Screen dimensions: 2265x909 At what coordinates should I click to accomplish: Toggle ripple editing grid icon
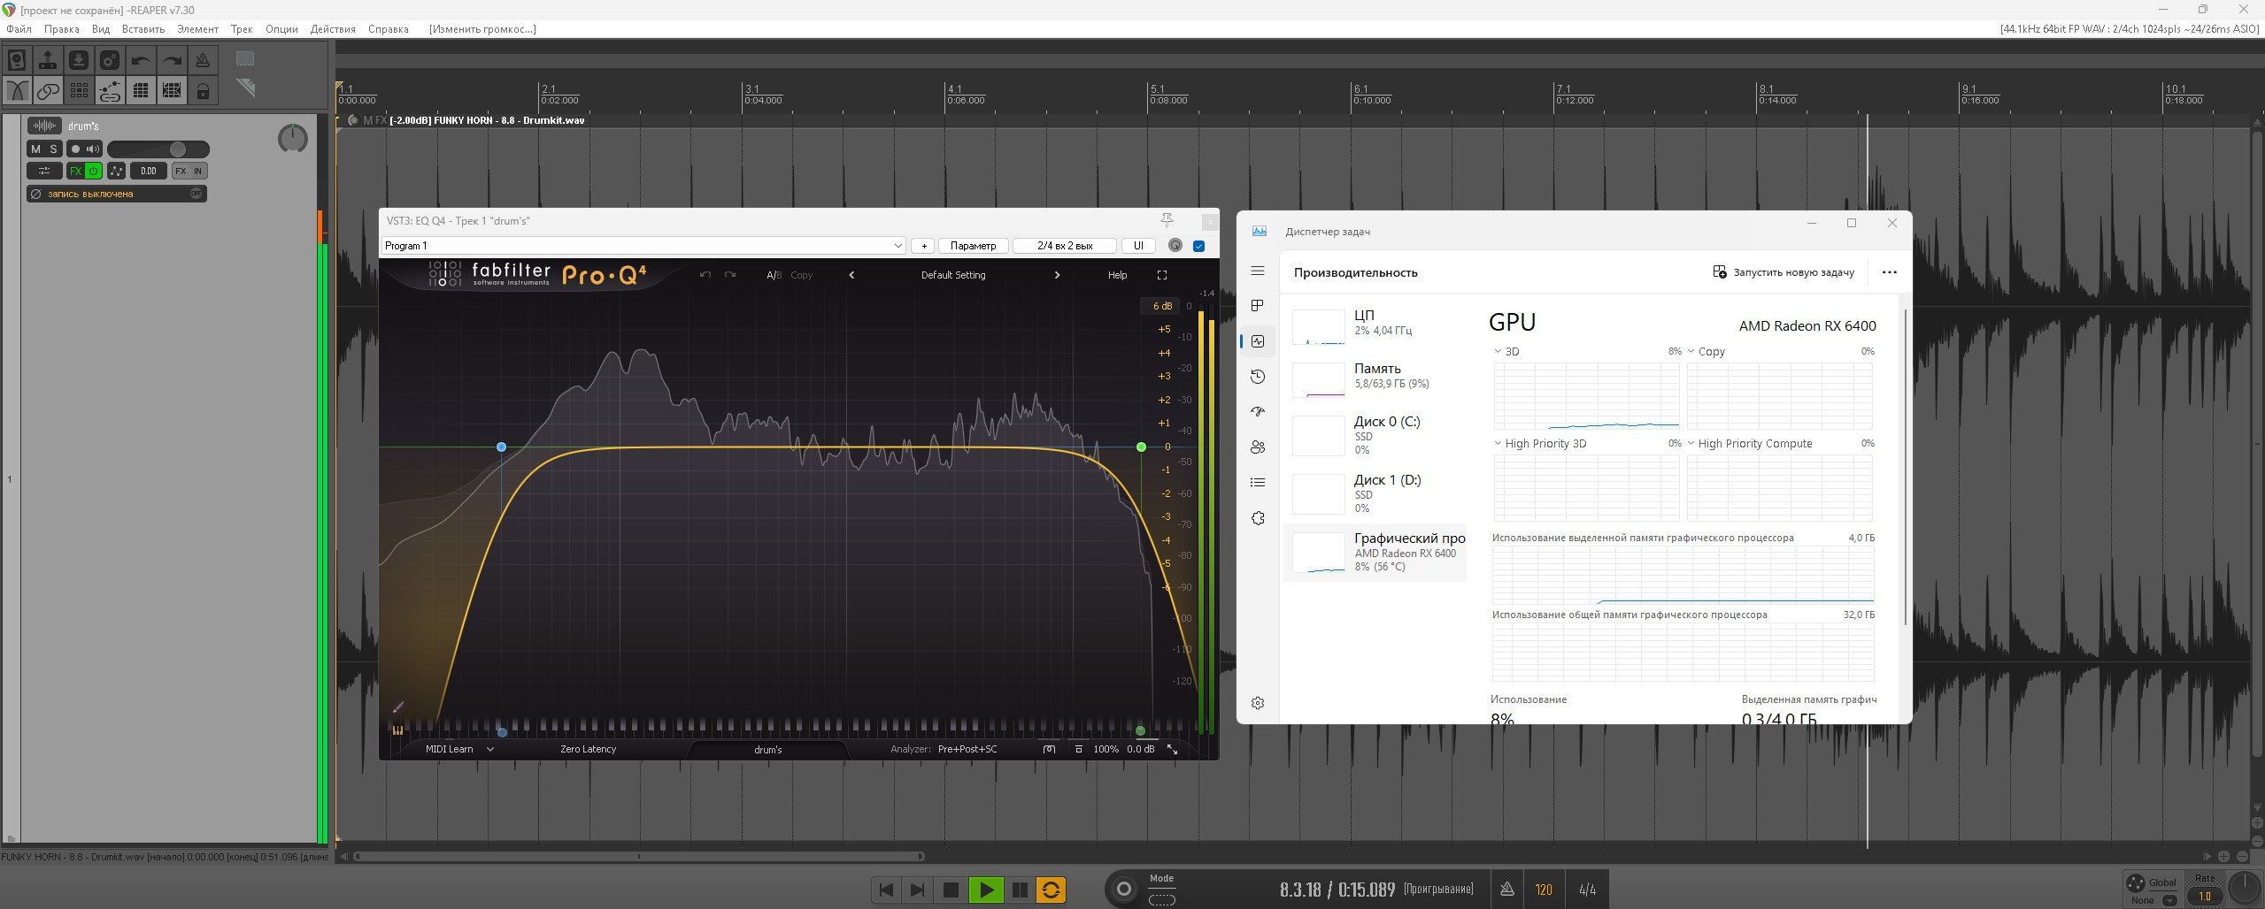[x=79, y=90]
